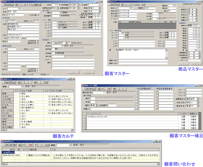
Task: Open the 単価 dropdown in 顧客マスター
Action: click(x=99, y=8)
